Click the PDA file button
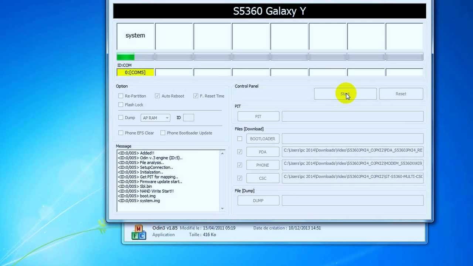473x266 pixels. [262, 152]
